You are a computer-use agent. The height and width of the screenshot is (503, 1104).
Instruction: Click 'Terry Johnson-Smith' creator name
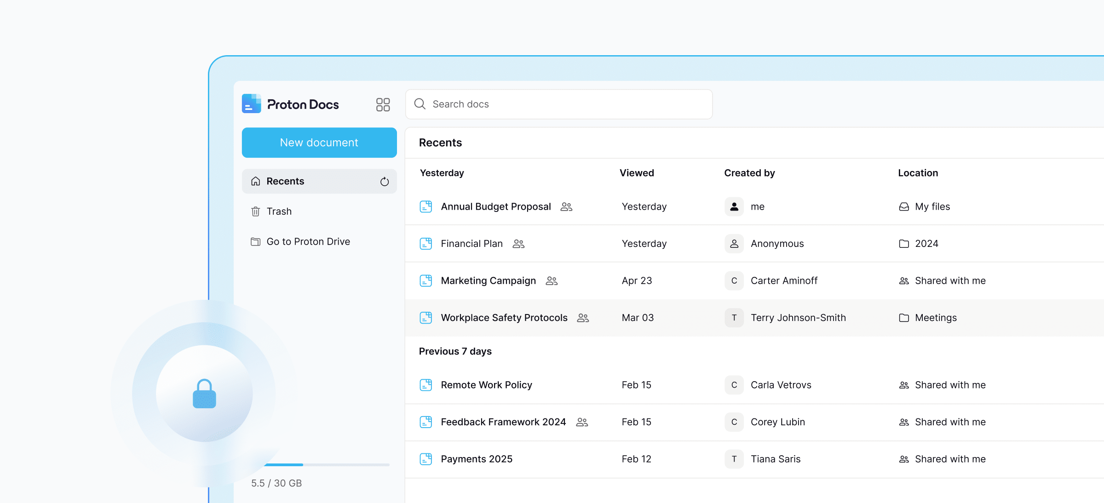(798, 318)
